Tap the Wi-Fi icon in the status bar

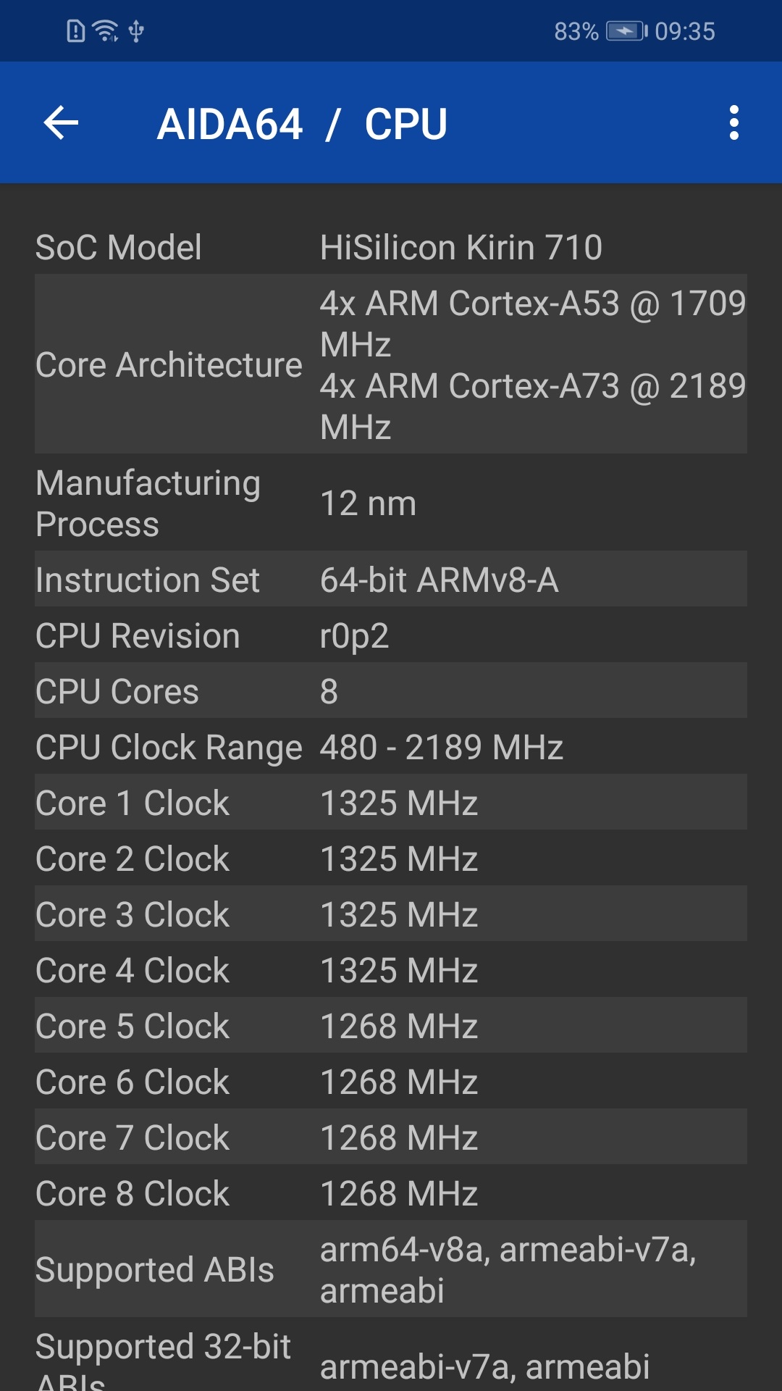pos(106,30)
